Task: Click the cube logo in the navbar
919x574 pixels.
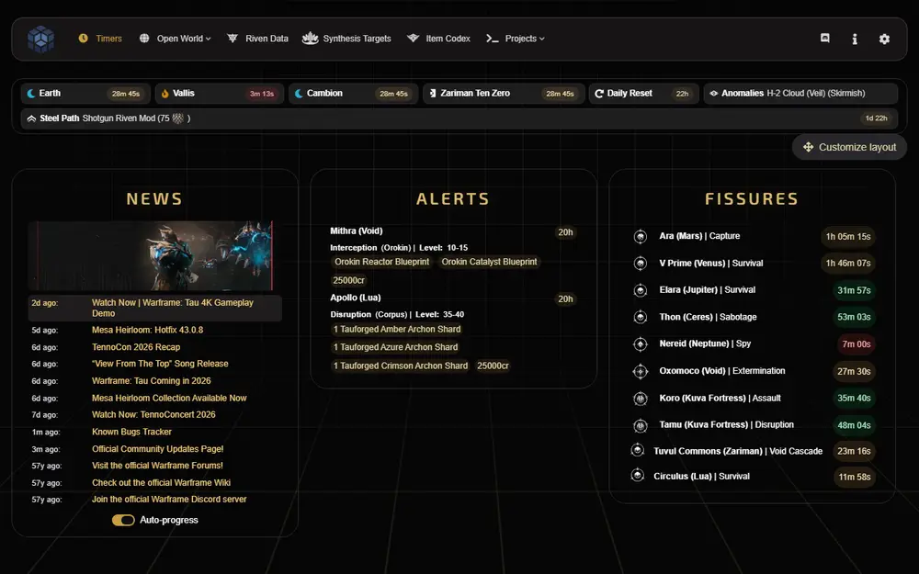Action: click(40, 39)
